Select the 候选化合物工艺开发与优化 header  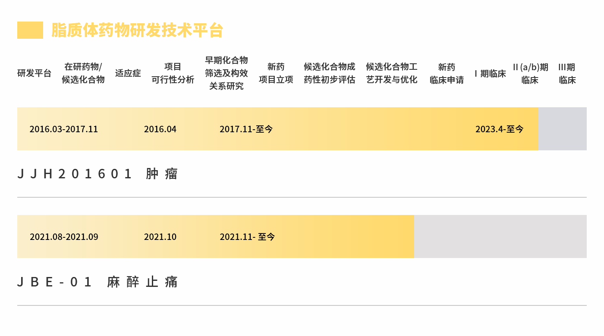point(391,73)
